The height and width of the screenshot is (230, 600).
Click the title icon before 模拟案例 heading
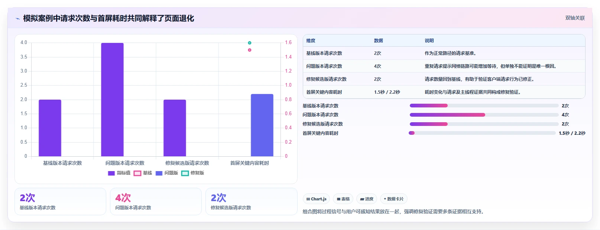pyautogui.click(x=17, y=19)
